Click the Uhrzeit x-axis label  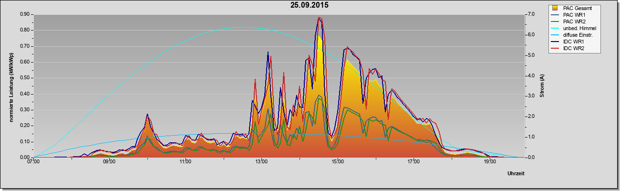pyautogui.click(x=516, y=174)
